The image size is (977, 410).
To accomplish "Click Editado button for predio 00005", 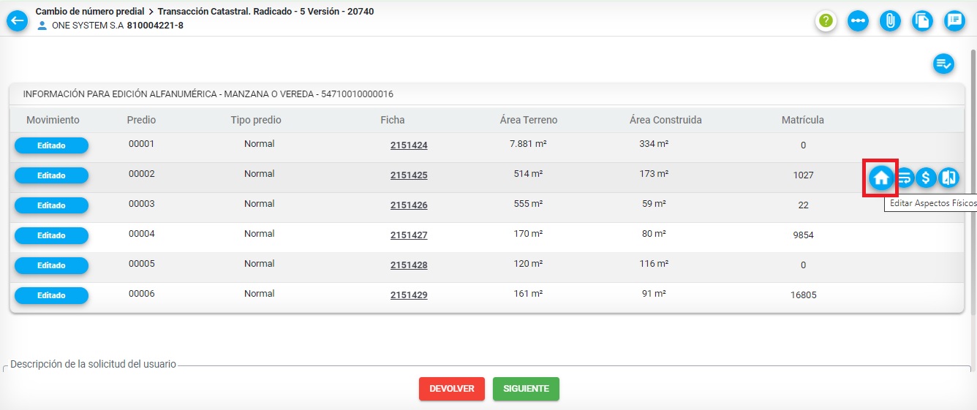I will click(x=51, y=265).
